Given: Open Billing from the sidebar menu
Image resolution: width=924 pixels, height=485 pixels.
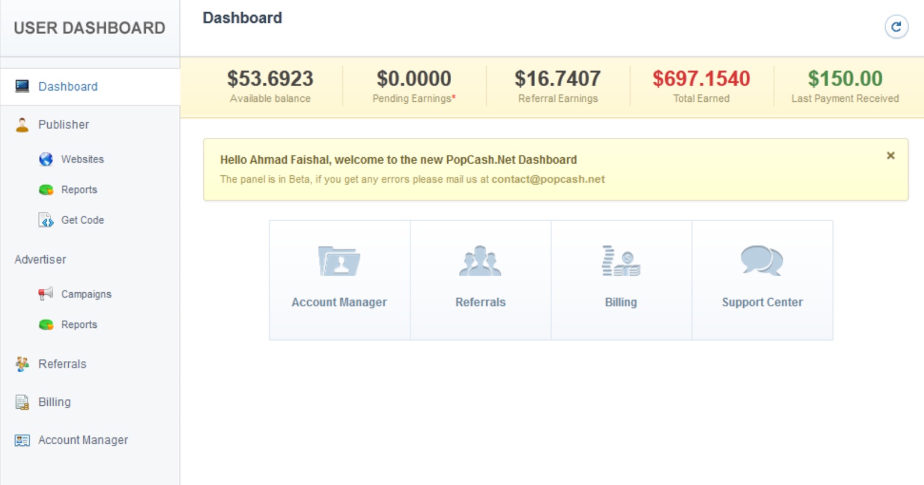Looking at the screenshot, I should click(x=54, y=402).
